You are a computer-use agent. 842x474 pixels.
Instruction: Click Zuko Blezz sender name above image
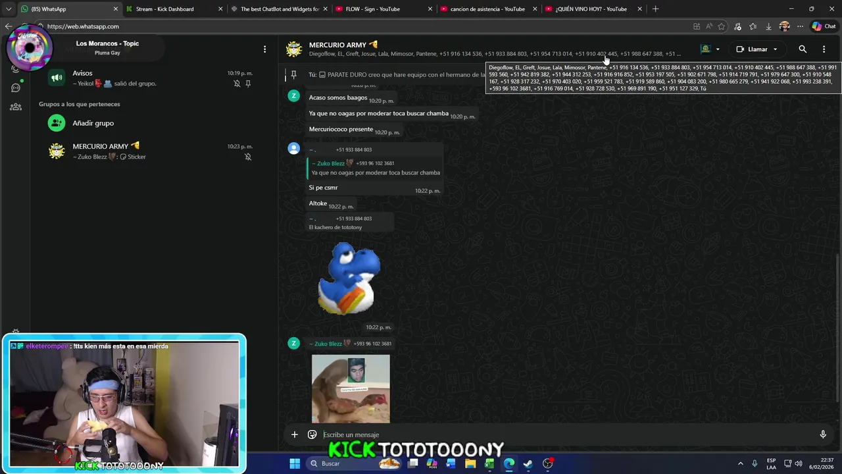[328, 344]
